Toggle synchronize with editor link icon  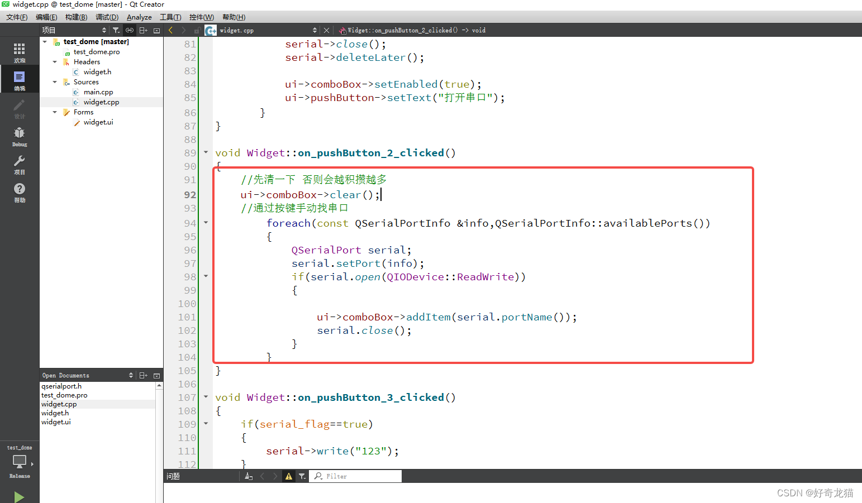[130, 30]
